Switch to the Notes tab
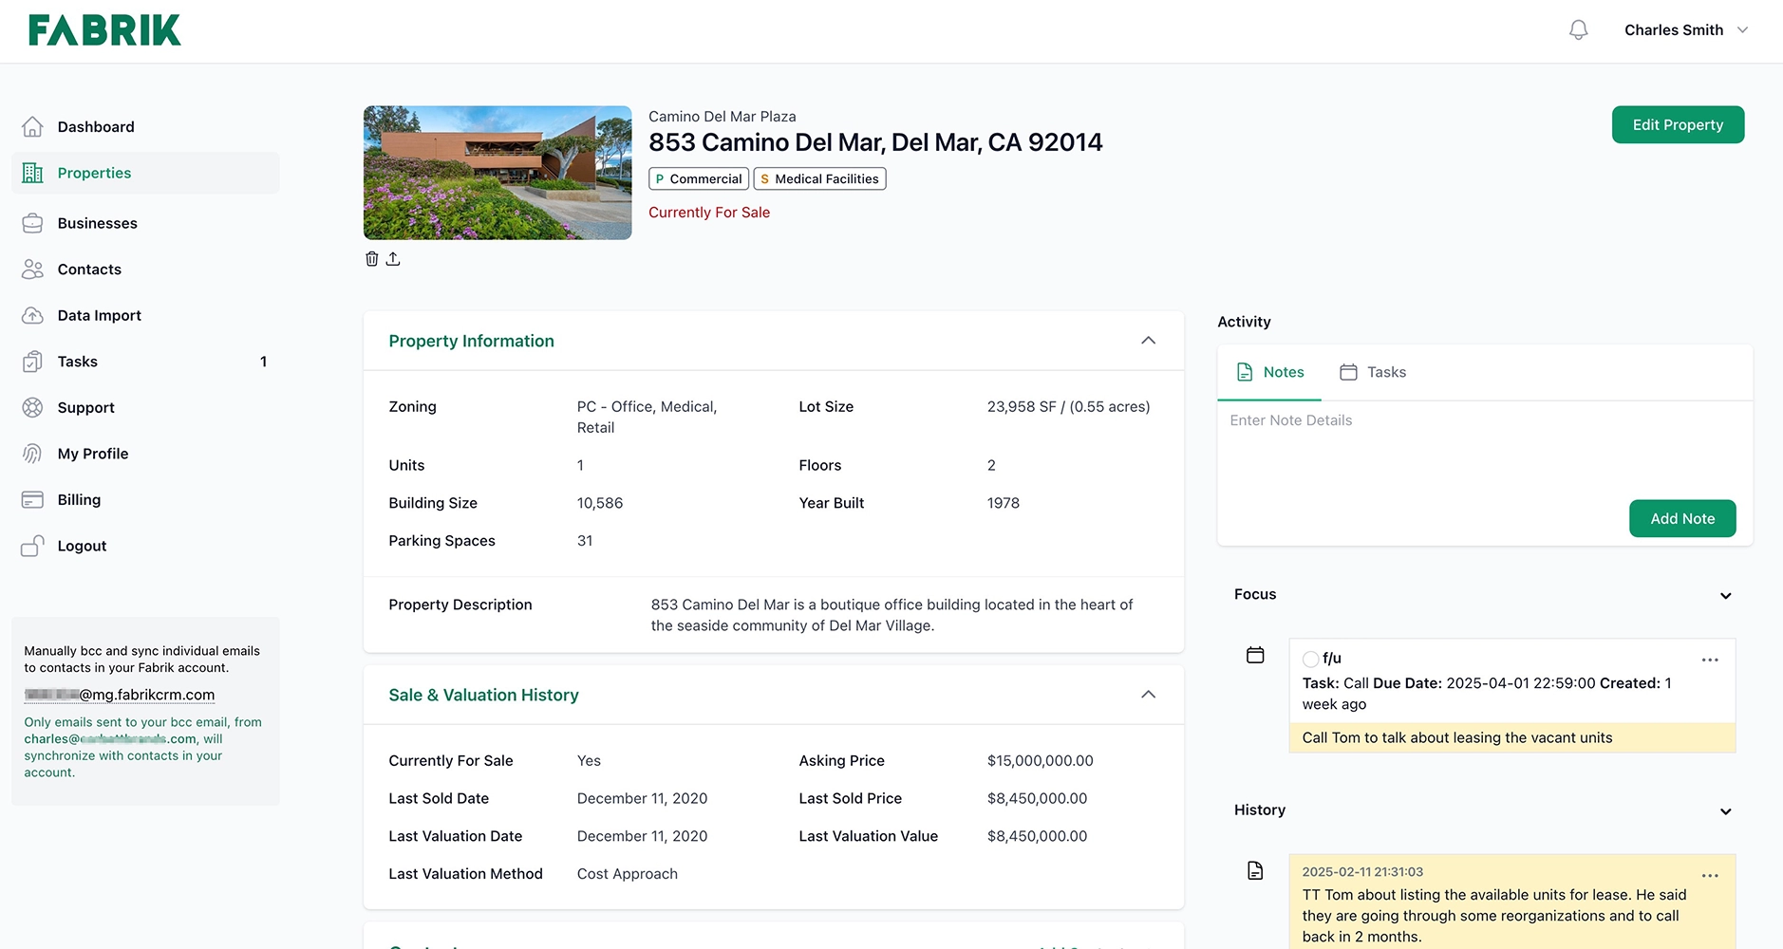 pos(1269,372)
